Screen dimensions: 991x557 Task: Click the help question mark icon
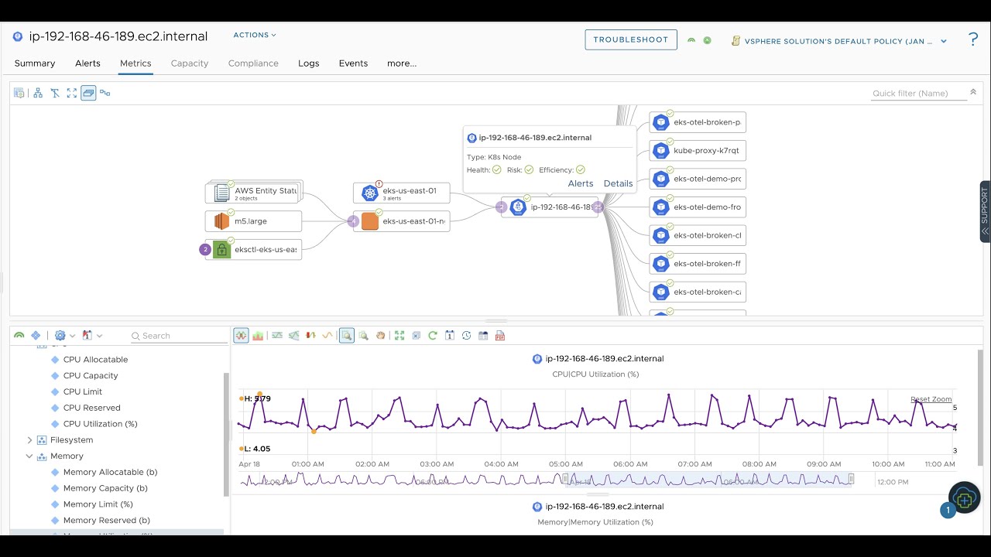(x=973, y=39)
